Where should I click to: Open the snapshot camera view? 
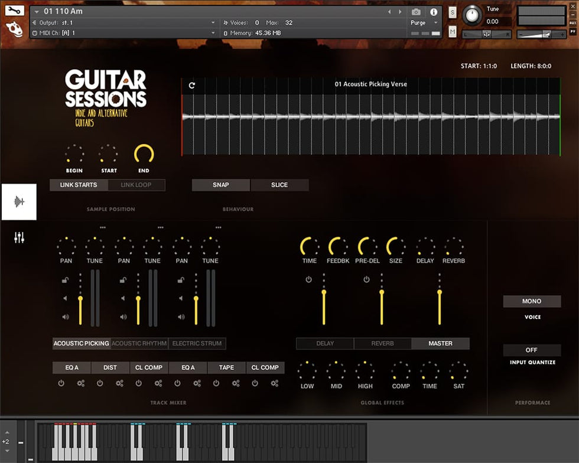pyautogui.click(x=416, y=12)
